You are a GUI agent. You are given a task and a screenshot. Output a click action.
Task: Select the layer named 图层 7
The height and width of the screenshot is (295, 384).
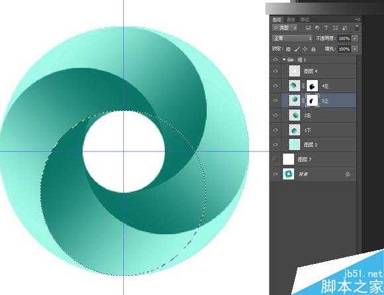305,159
